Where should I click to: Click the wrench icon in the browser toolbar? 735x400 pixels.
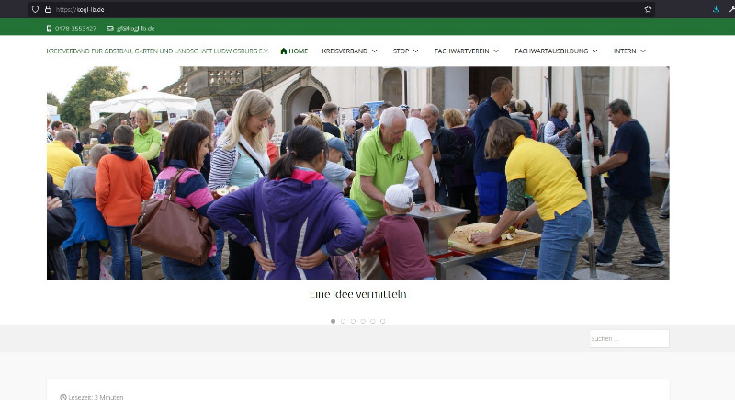coord(731,9)
